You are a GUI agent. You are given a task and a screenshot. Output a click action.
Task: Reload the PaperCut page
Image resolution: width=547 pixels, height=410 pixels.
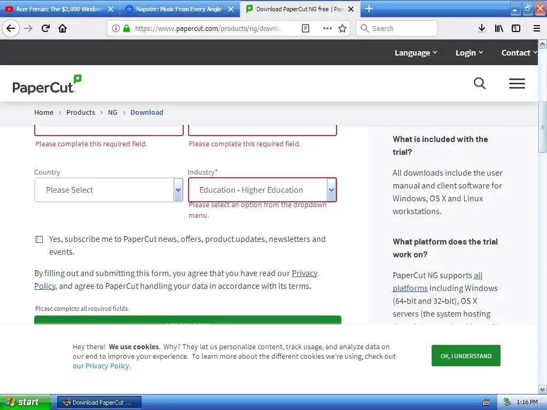[45, 29]
